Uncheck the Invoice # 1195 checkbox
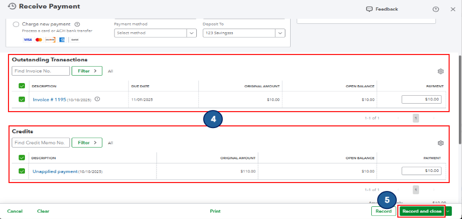The image size is (462, 219). 22,99
